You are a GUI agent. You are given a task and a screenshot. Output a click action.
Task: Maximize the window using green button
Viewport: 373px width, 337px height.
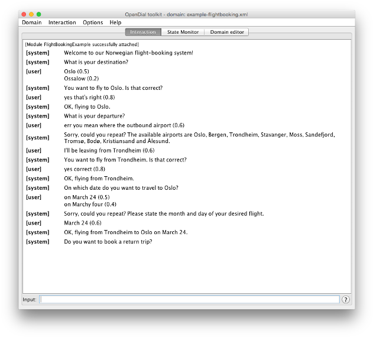pyautogui.click(x=39, y=14)
